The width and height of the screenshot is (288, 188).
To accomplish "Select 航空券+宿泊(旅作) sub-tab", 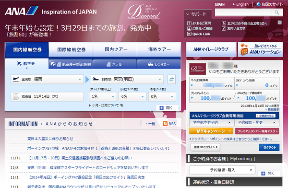I will point(71,64).
